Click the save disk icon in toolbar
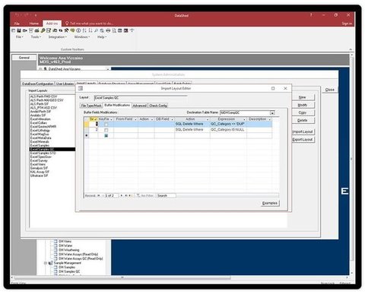Screen dimensions: 365x294 coord(19,30)
